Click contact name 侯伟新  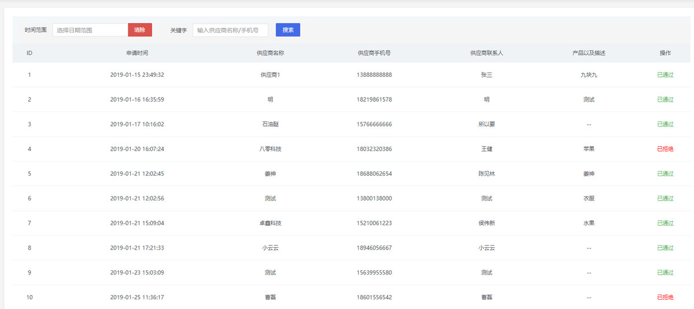point(486,224)
